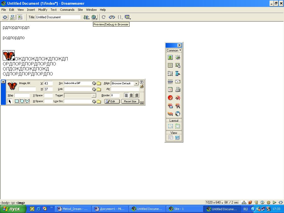Select Draw Layout Cell tool

[x=171, y=126]
